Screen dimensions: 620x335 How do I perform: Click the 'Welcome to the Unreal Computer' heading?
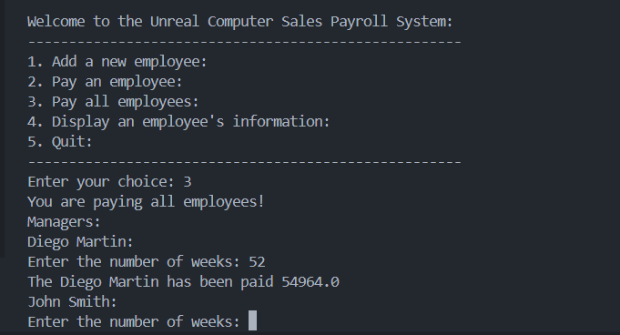pyautogui.click(x=240, y=21)
